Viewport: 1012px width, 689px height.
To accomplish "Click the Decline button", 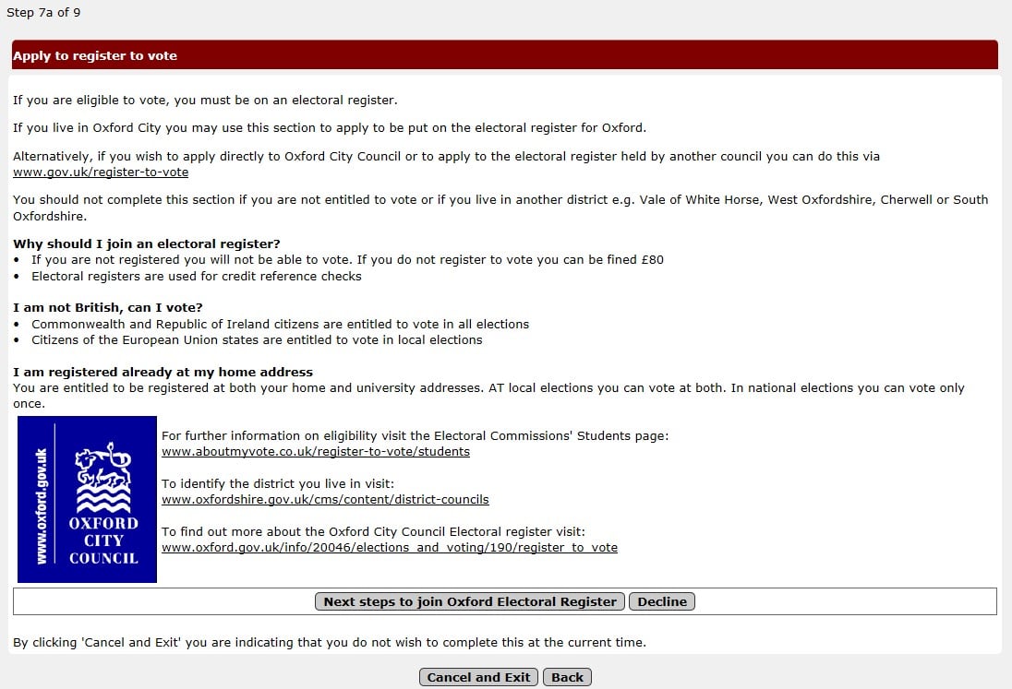I will (662, 601).
